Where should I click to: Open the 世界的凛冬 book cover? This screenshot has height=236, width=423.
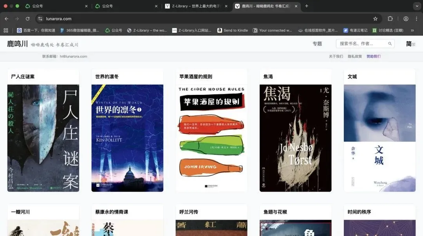[x=127, y=138]
